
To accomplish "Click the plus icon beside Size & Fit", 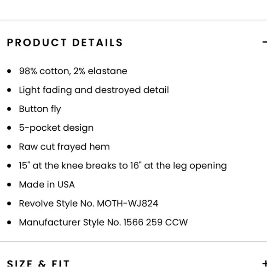I will [265, 263].
